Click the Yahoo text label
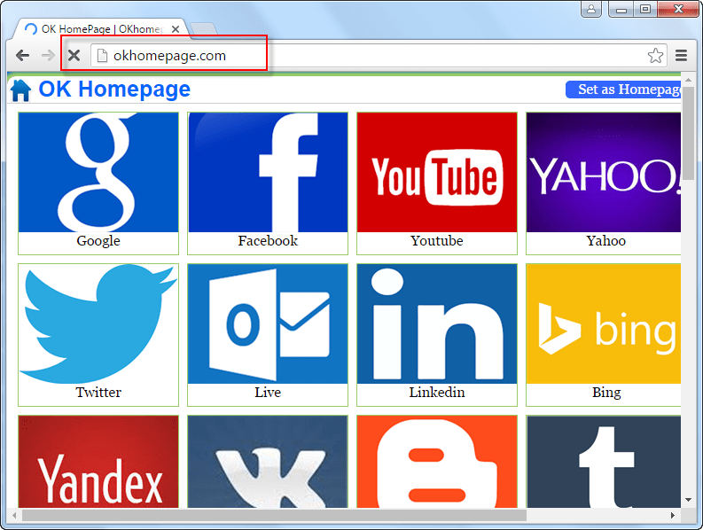703x530 pixels. (x=606, y=241)
